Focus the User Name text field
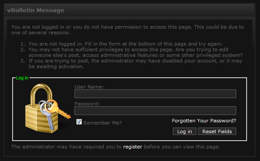 [155, 94]
